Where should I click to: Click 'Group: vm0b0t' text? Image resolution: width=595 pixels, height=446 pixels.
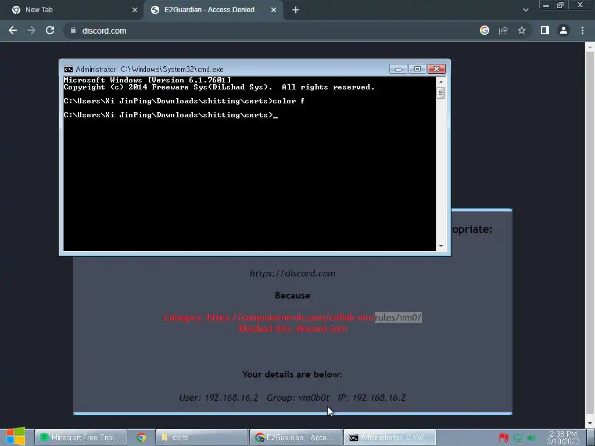point(298,397)
